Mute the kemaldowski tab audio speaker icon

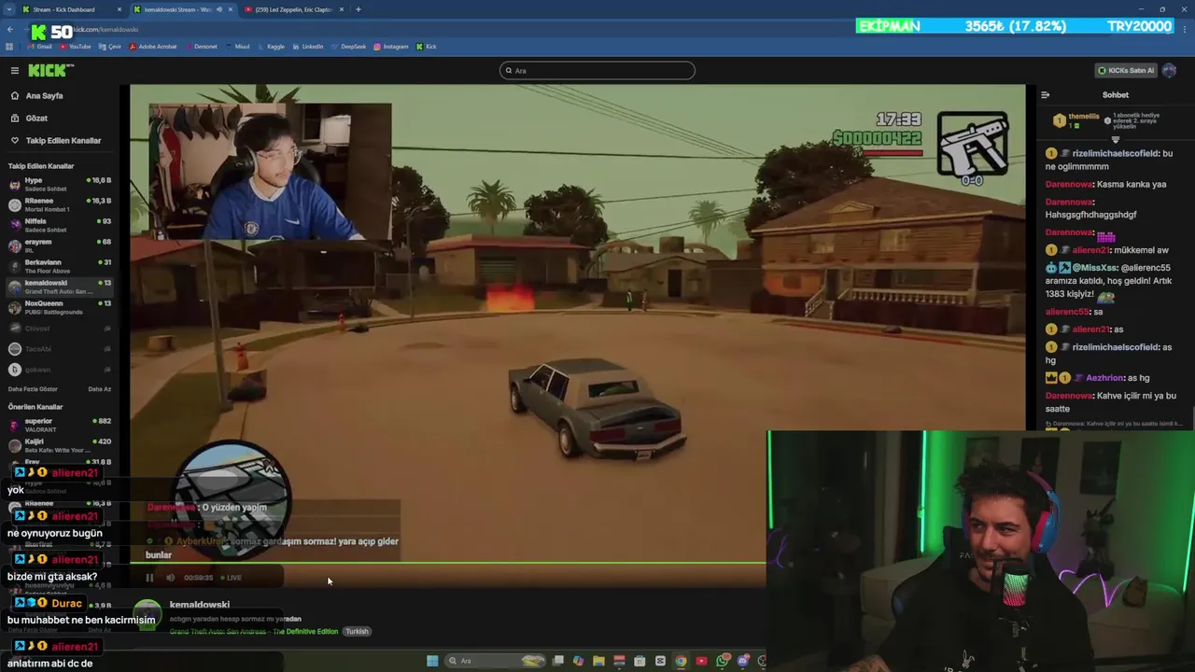pos(219,9)
